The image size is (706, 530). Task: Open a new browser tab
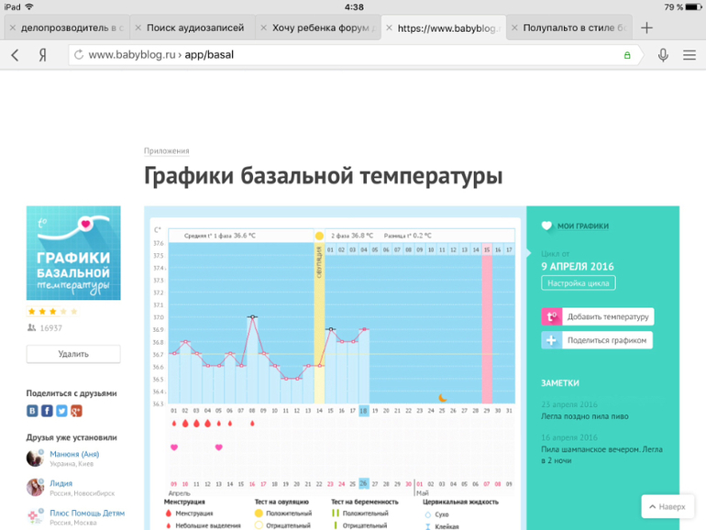[x=646, y=28]
